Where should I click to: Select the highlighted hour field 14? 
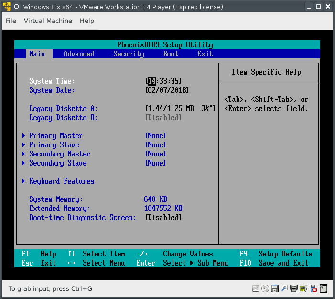click(152, 81)
